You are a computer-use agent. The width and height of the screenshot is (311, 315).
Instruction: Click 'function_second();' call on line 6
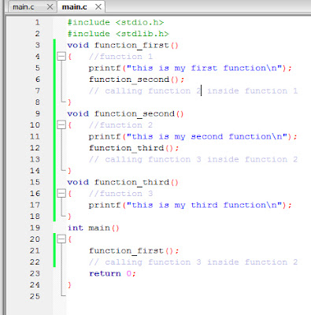136,80
